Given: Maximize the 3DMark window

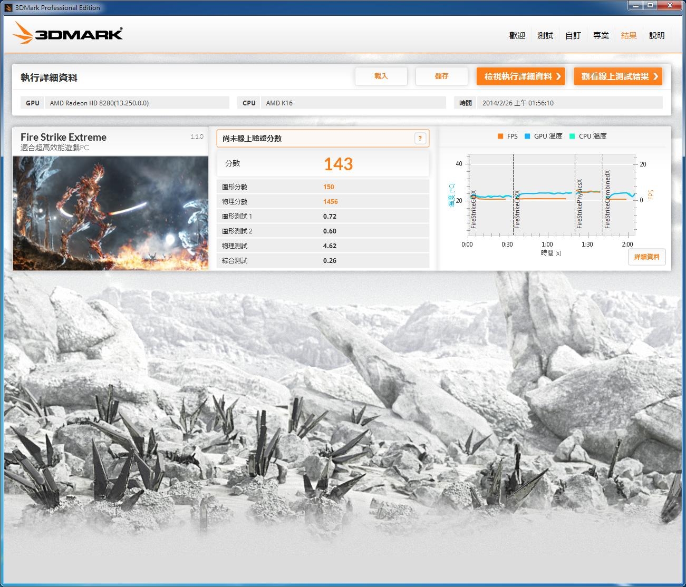Looking at the screenshot, I should click(650, 6).
